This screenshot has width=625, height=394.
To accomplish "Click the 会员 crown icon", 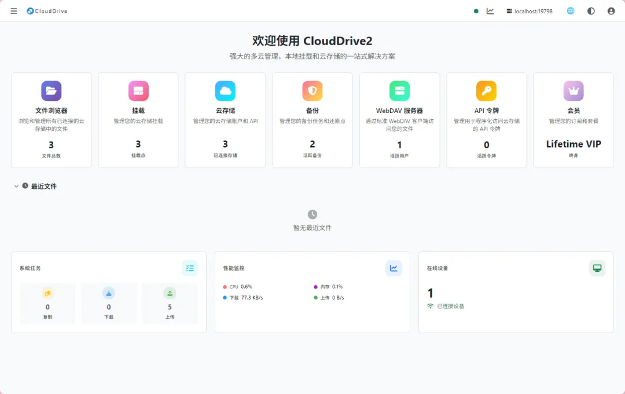I will (x=573, y=91).
